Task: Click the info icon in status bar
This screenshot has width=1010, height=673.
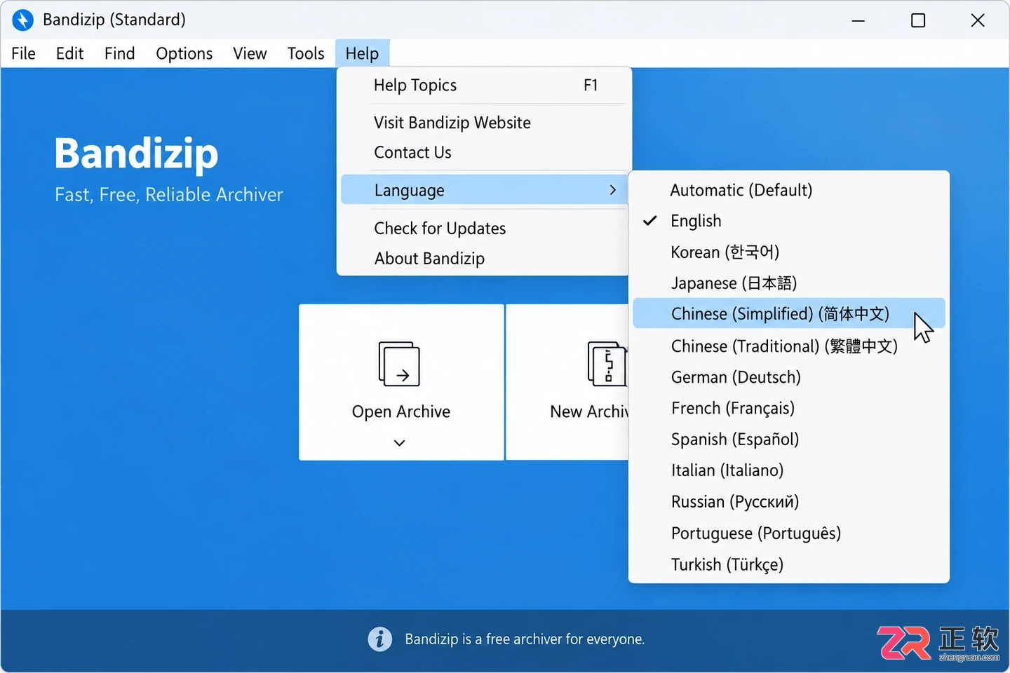Action: [x=380, y=639]
